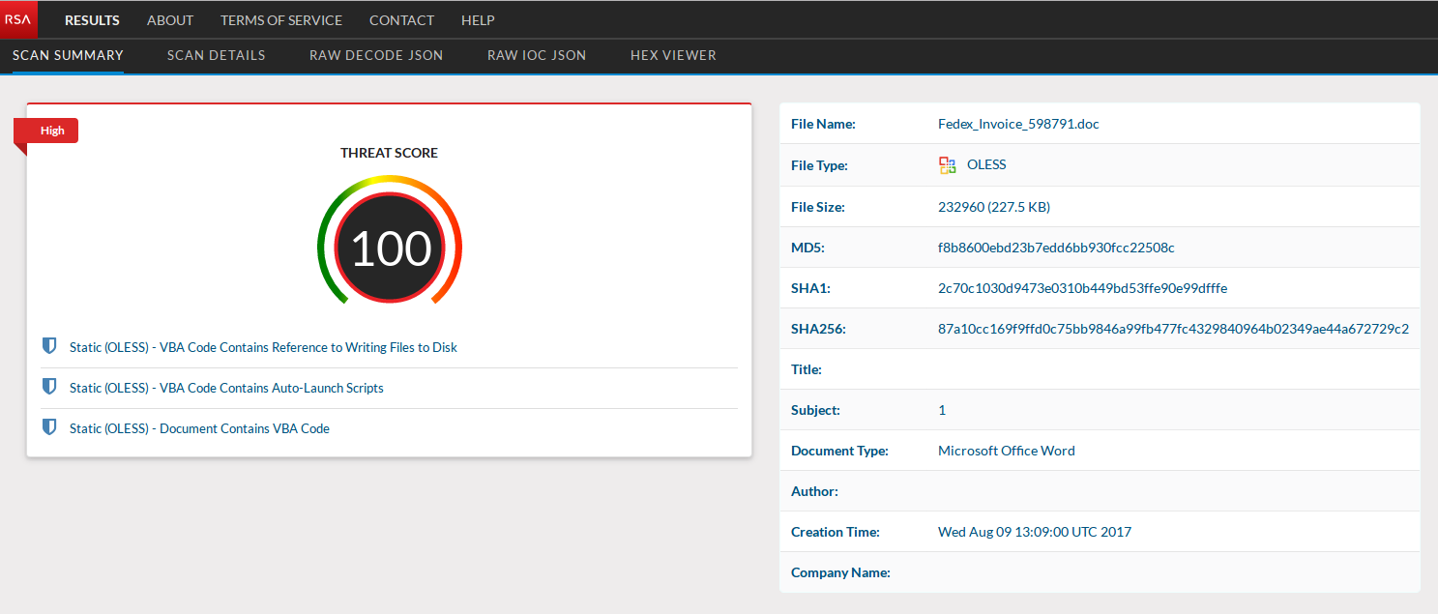Click the OLESS file type icon

pyautogui.click(x=948, y=165)
